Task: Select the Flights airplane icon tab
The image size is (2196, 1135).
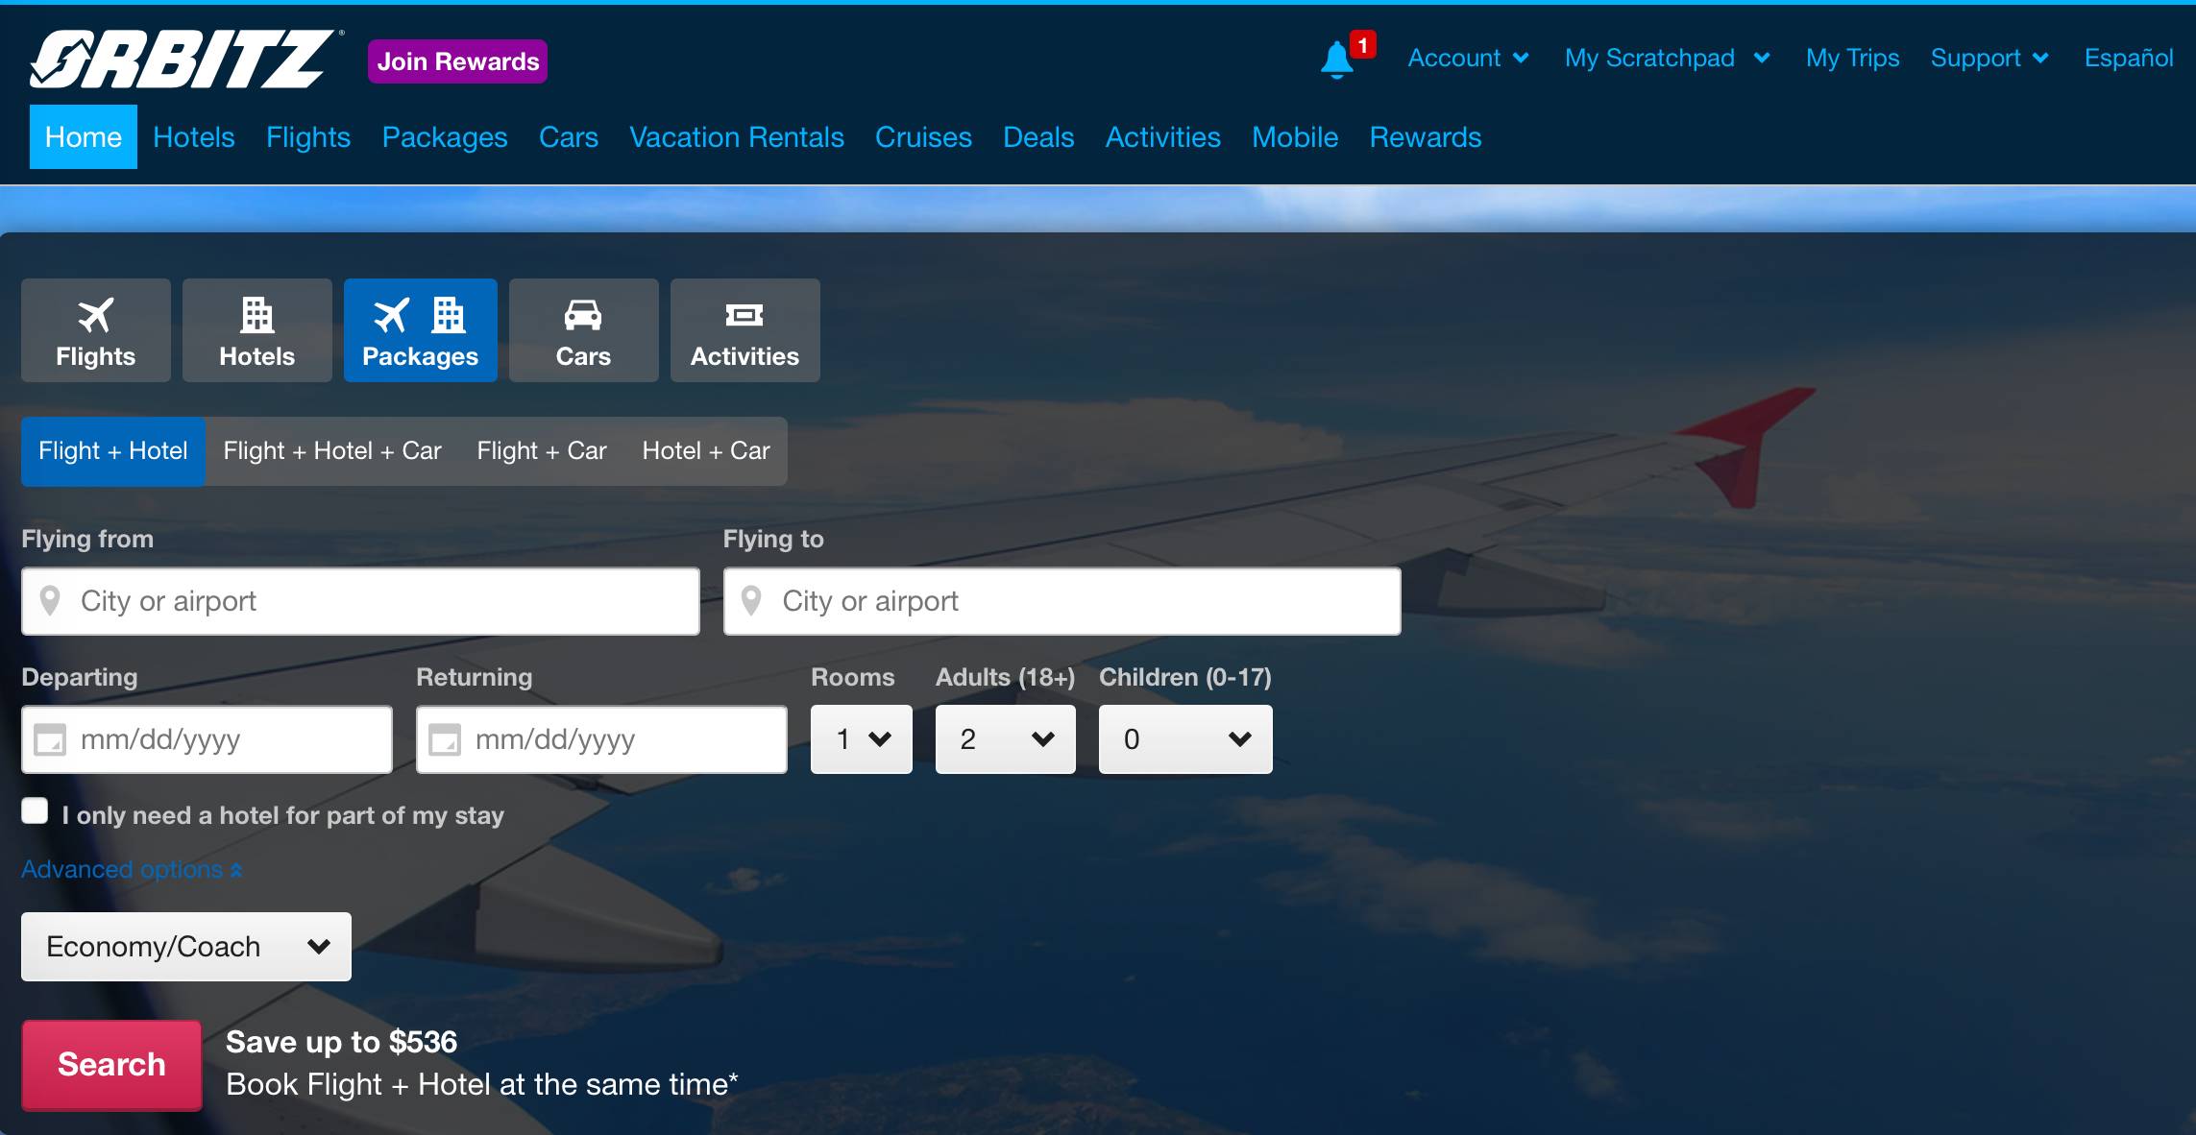Action: tap(95, 330)
